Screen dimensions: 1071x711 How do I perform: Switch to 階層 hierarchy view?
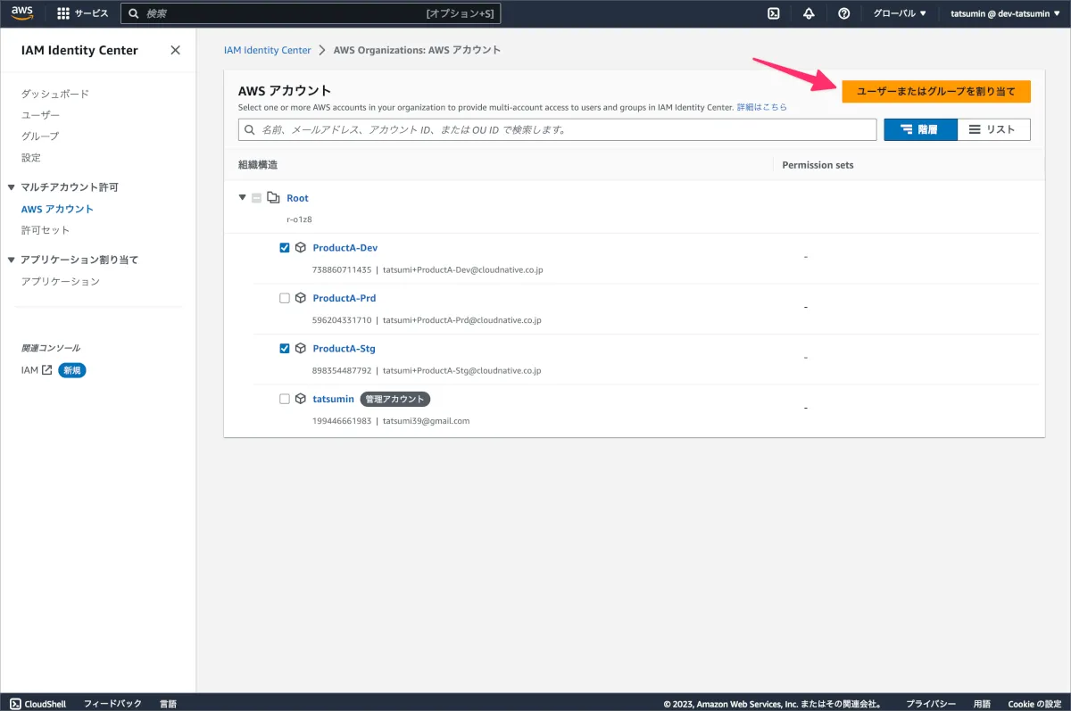pos(920,129)
